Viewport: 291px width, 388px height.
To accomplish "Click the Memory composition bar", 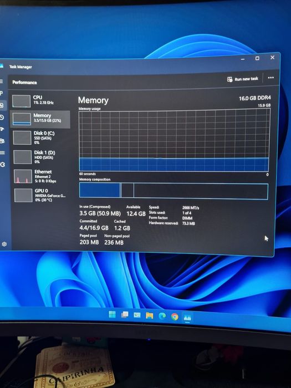I will click(x=173, y=191).
